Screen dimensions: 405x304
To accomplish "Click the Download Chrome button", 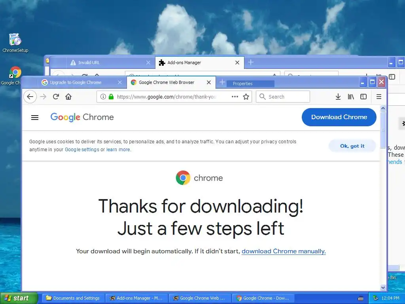I will pos(339,117).
